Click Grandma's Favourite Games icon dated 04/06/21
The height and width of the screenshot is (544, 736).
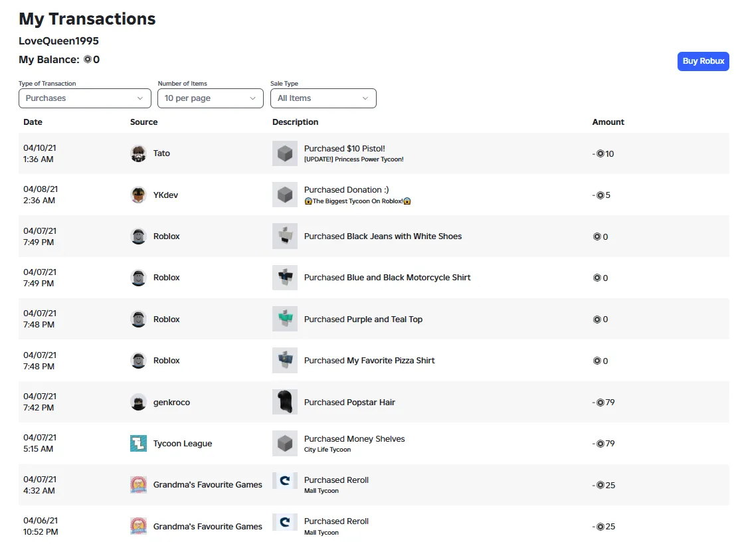(x=138, y=526)
